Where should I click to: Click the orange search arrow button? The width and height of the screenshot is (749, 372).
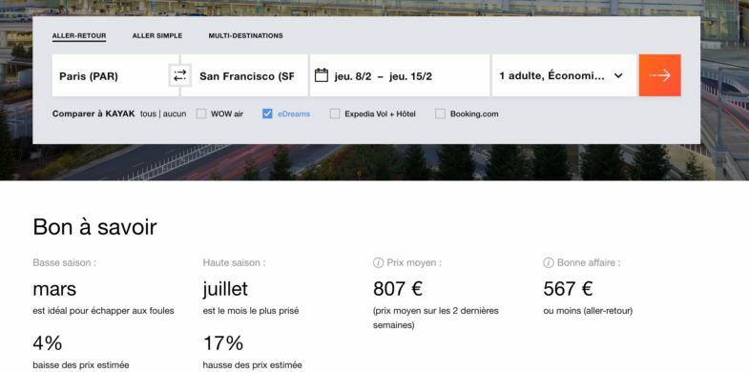tap(659, 75)
